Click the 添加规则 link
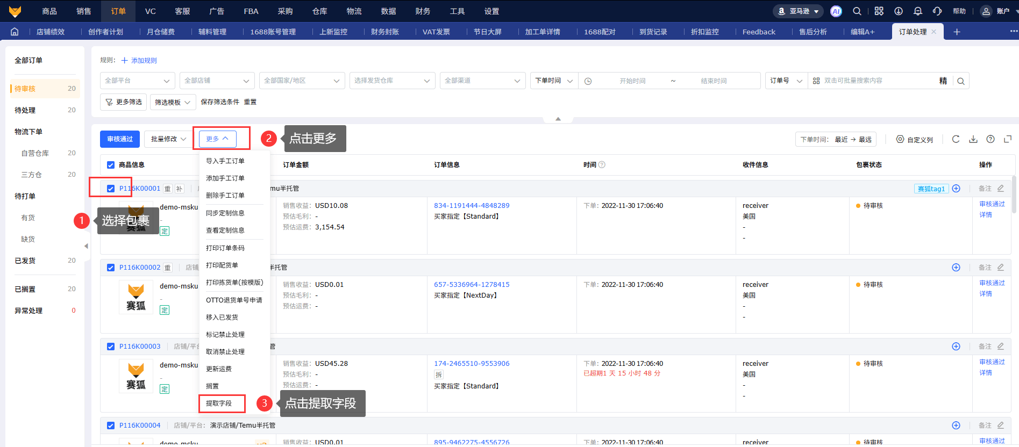The image size is (1019, 447). [x=139, y=61]
